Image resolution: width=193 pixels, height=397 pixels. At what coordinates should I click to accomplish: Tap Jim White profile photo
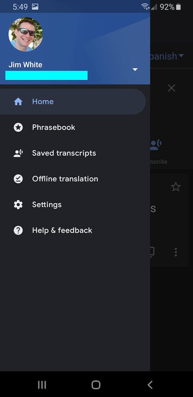[x=25, y=35]
